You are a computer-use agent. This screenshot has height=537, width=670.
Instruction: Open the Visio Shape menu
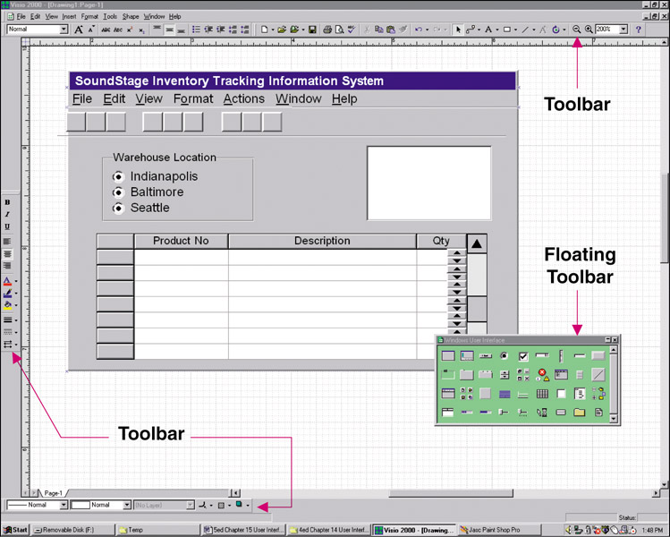[x=131, y=16]
